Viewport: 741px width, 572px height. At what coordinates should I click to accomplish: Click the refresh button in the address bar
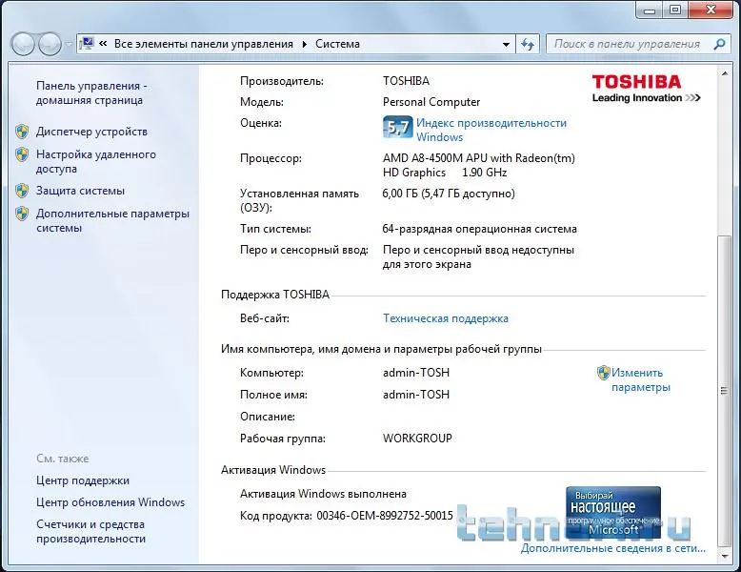tap(528, 45)
